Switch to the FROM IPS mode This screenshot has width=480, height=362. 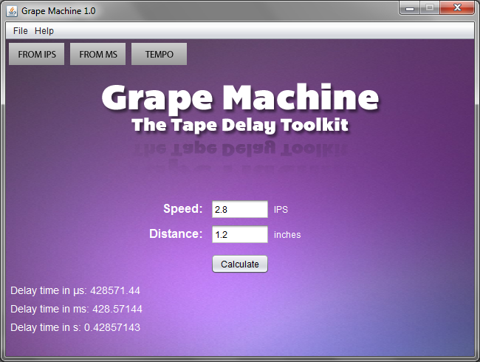37,54
